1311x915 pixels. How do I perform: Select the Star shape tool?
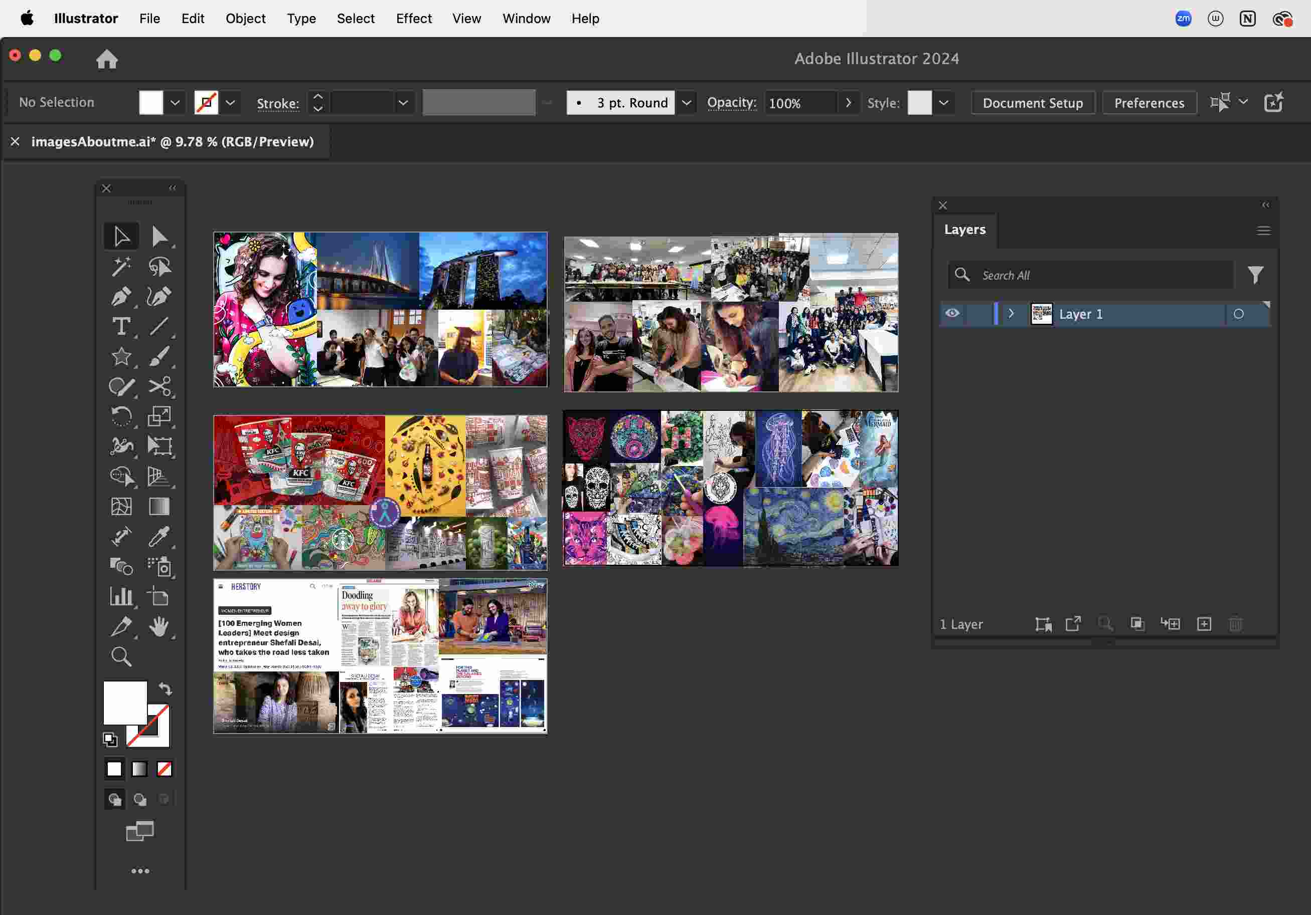click(121, 357)
